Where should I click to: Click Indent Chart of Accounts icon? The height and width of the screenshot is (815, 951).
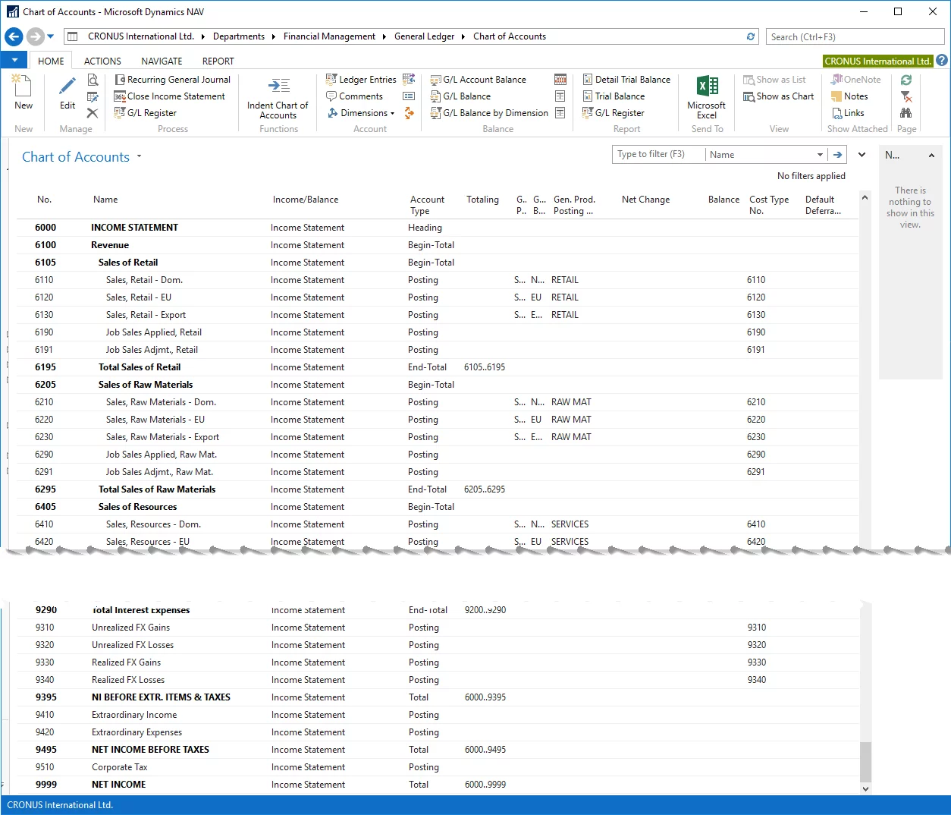pyautogui.click(x=278, y=86)
